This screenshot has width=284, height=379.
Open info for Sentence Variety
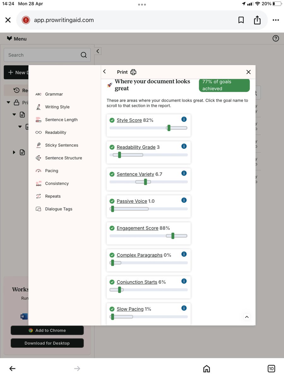coord(184,173)
